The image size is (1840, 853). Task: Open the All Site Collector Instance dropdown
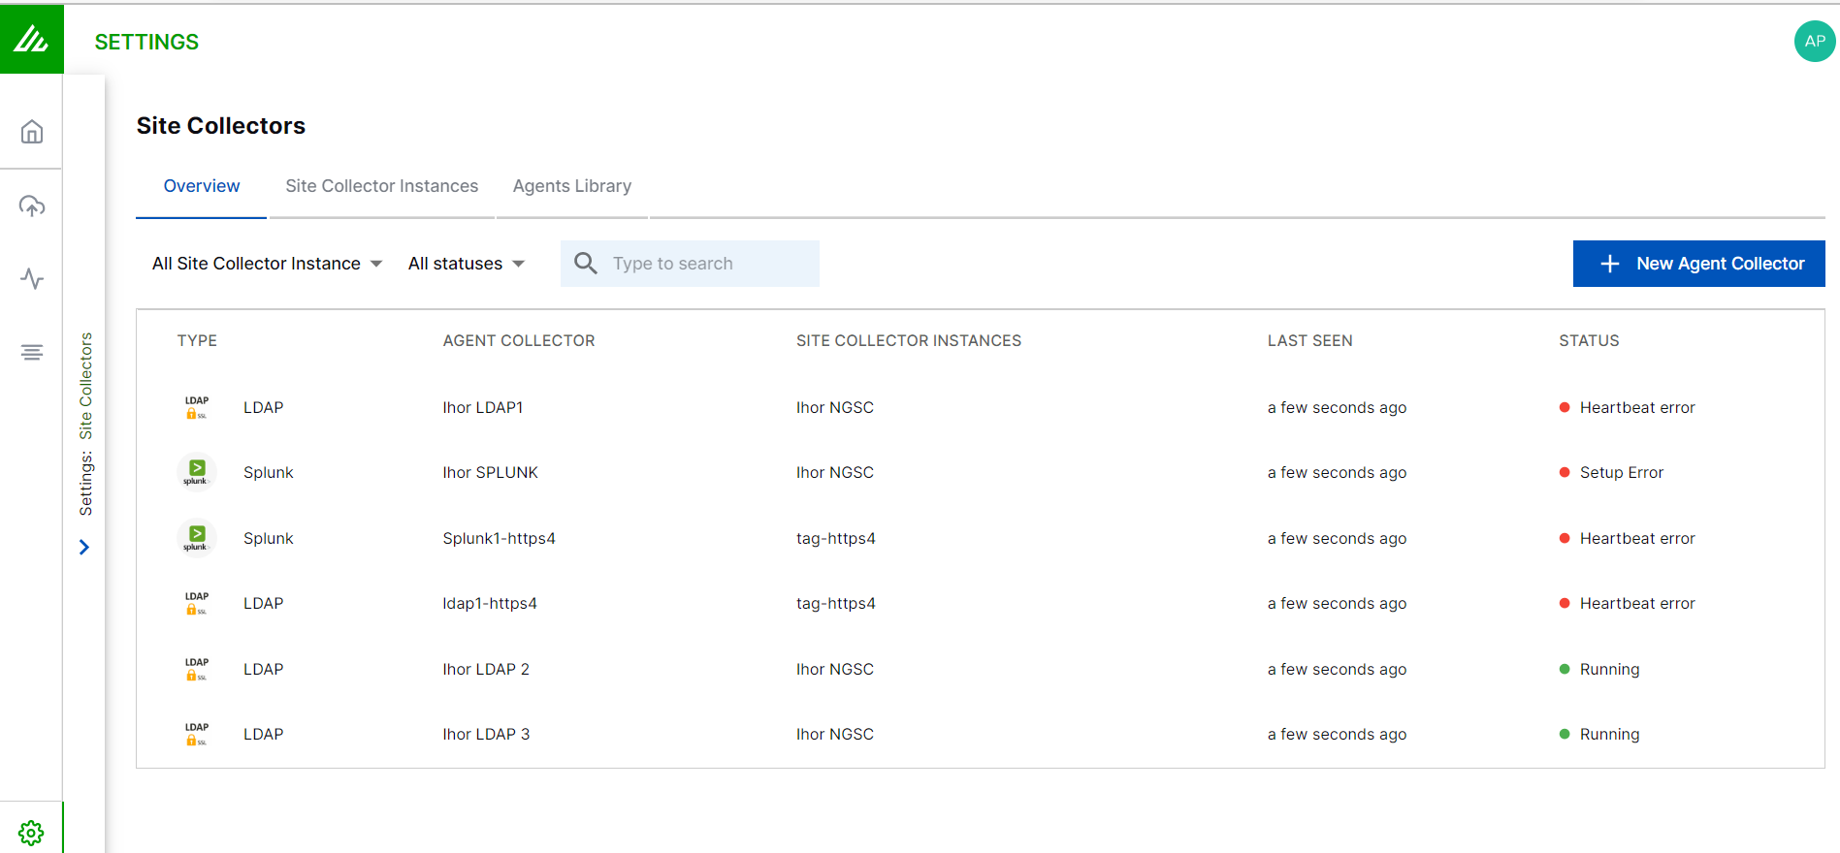coord(267,264)
